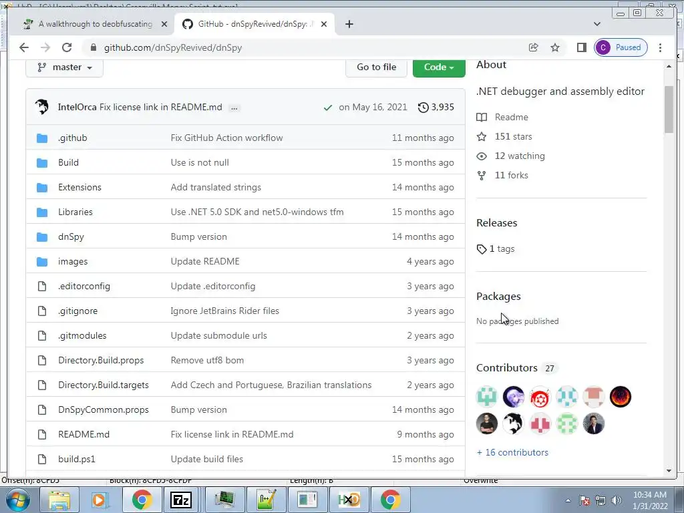The width and height of the screenshot is (684, 513).
Task: Open the Libraries folder
Action: click(x=75, y=212)
